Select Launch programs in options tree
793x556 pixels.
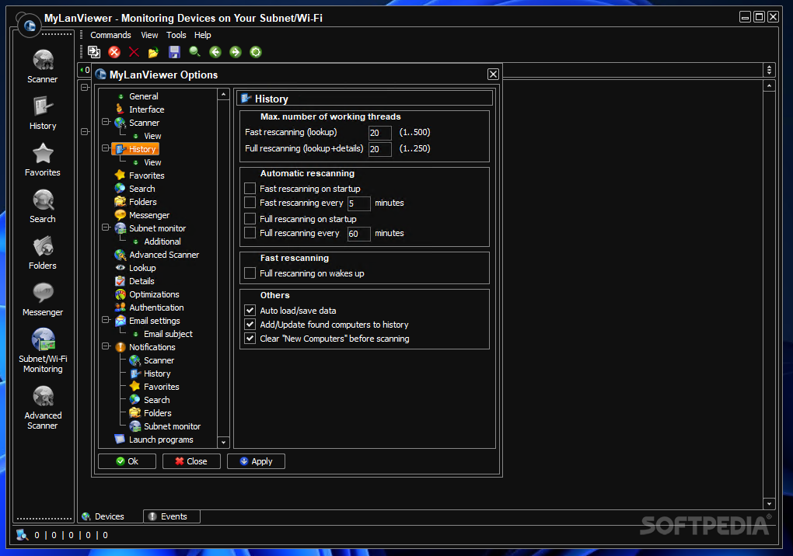161,440
